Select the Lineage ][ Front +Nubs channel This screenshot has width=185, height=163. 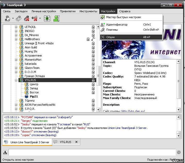tap(39, 43)
